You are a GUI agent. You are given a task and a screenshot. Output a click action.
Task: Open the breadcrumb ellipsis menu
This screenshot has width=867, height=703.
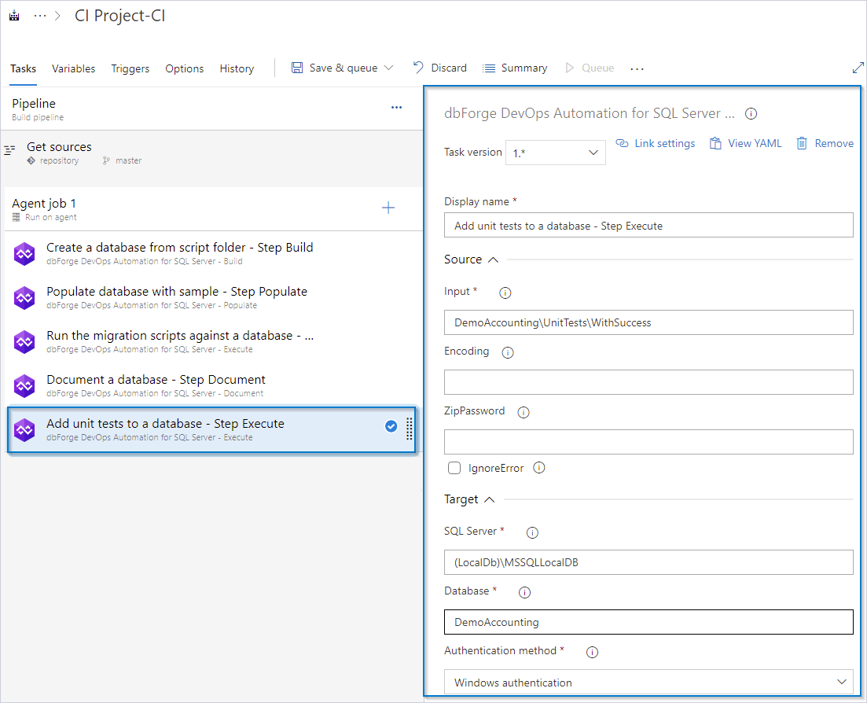[40, 16]
